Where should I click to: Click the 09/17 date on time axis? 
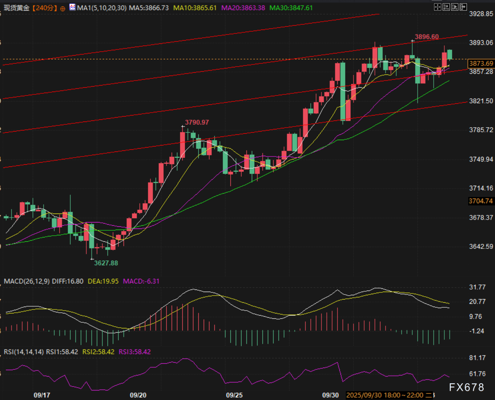click(42, 395)
